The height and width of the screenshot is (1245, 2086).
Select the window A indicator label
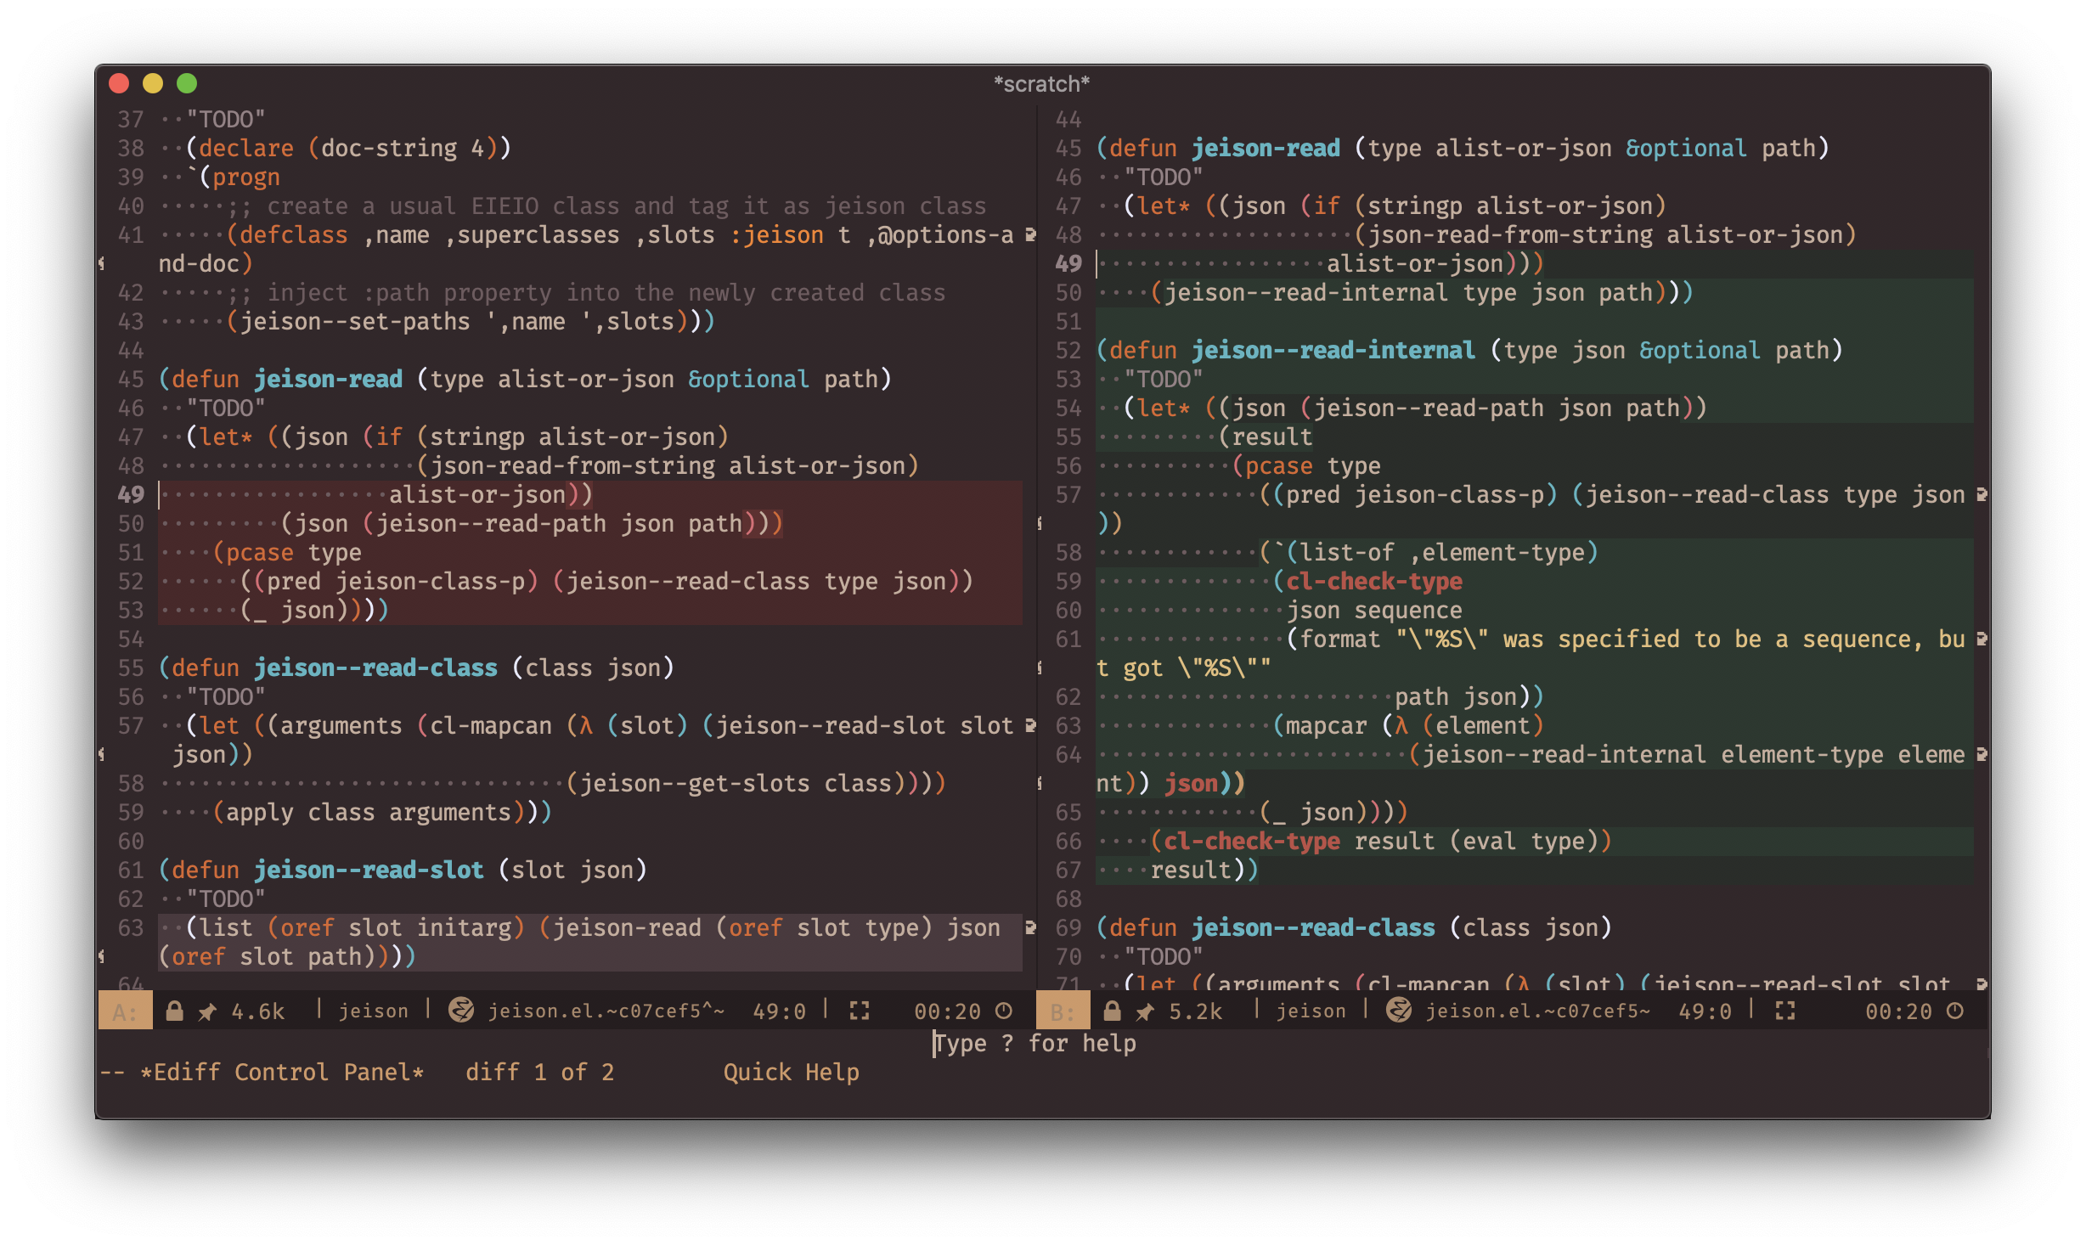click(125, 1011)
